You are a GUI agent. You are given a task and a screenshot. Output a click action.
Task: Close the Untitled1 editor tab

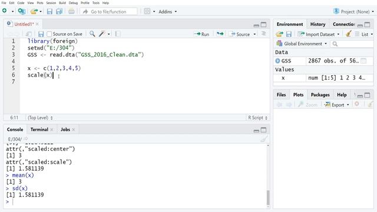[37, 24]
